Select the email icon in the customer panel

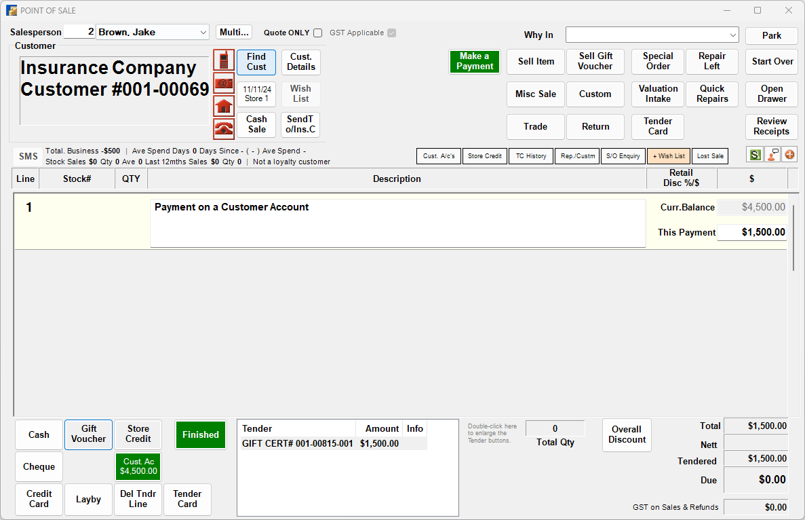coord(224,83)
